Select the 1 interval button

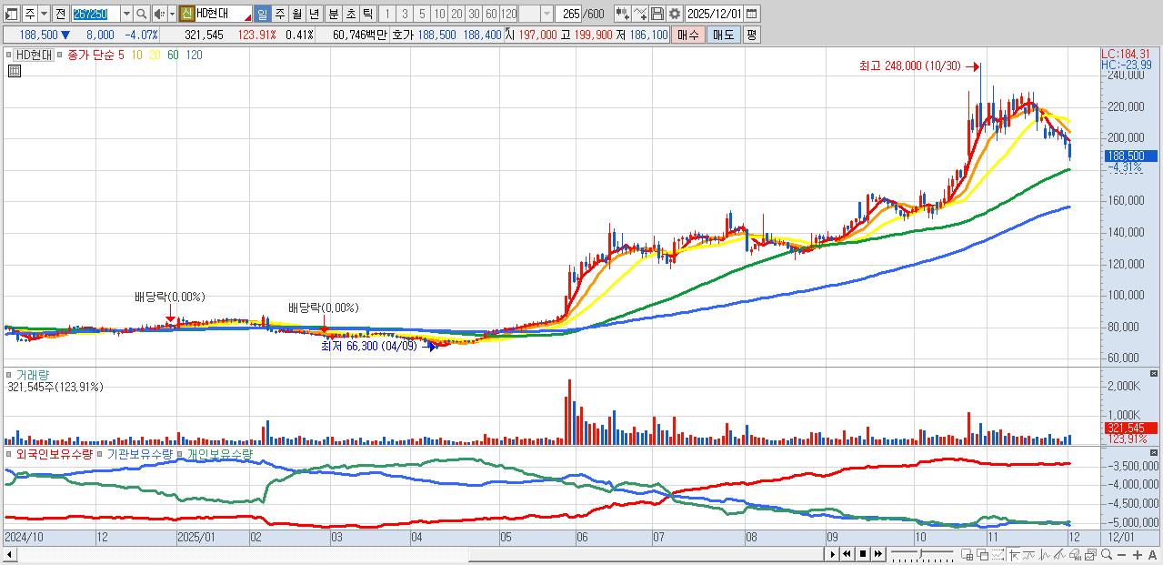(x=386, y=14)
